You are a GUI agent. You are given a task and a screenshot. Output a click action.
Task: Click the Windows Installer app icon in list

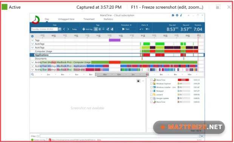tap(154, 87)
